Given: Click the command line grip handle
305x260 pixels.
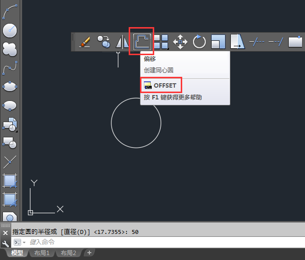Looking at the screenshot, I should 5,226.
